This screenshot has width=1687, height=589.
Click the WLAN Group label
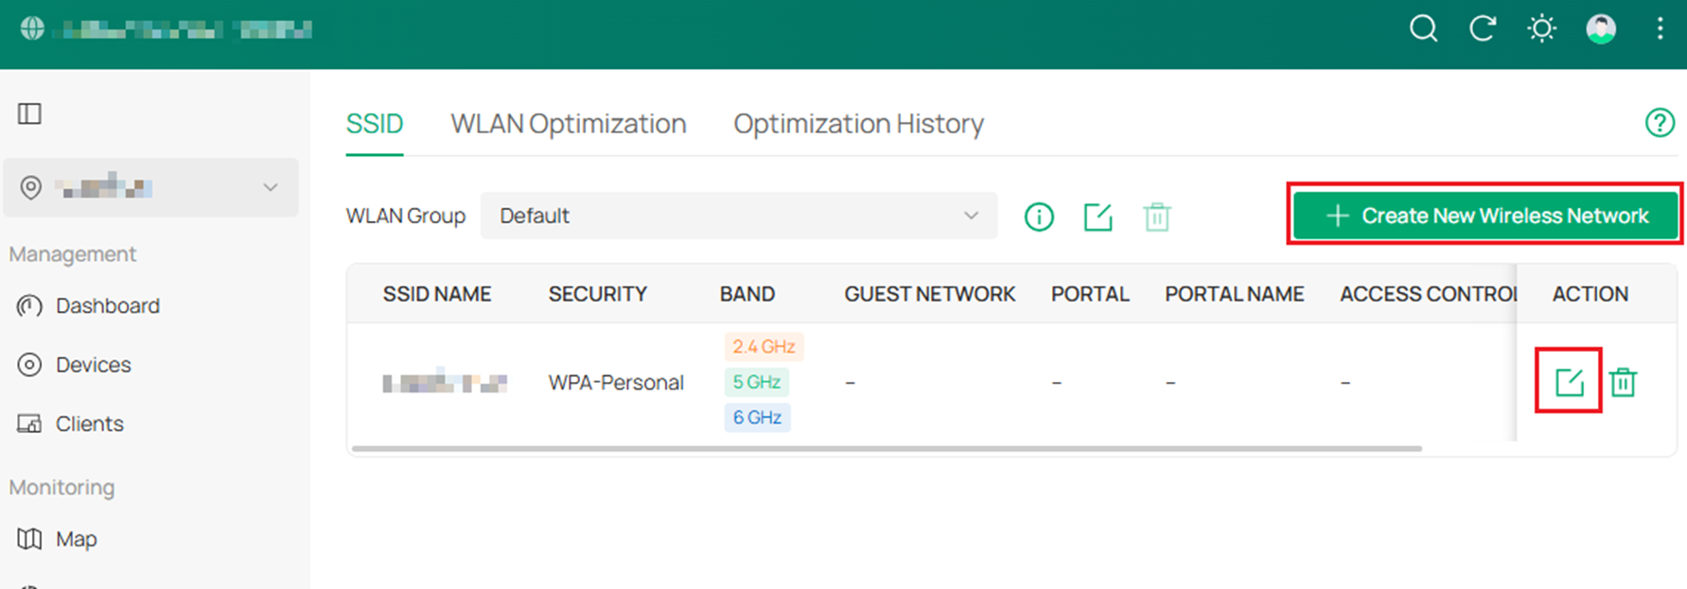click(x=406, y=216)
